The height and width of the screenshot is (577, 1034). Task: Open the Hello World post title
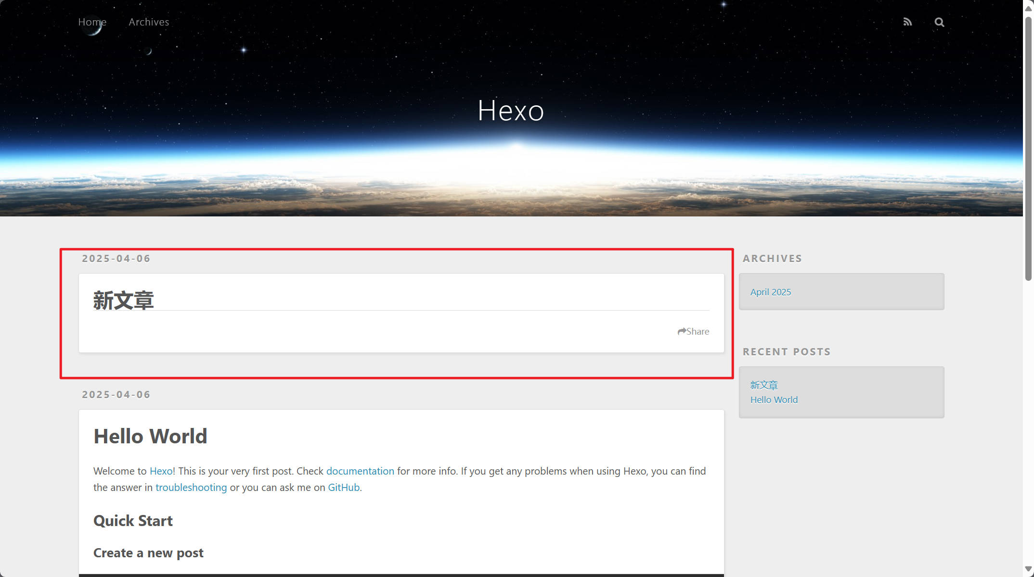coord(150,436)
